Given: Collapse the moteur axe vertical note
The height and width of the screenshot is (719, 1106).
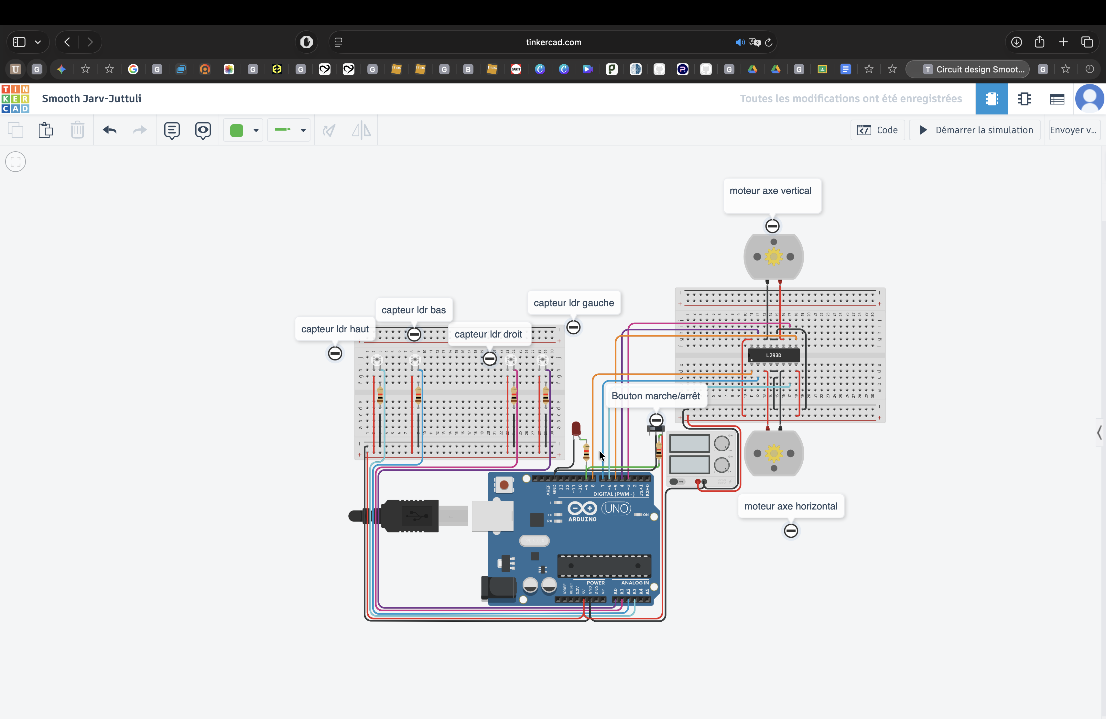Looking at the screenshot, I should [772, 226].
